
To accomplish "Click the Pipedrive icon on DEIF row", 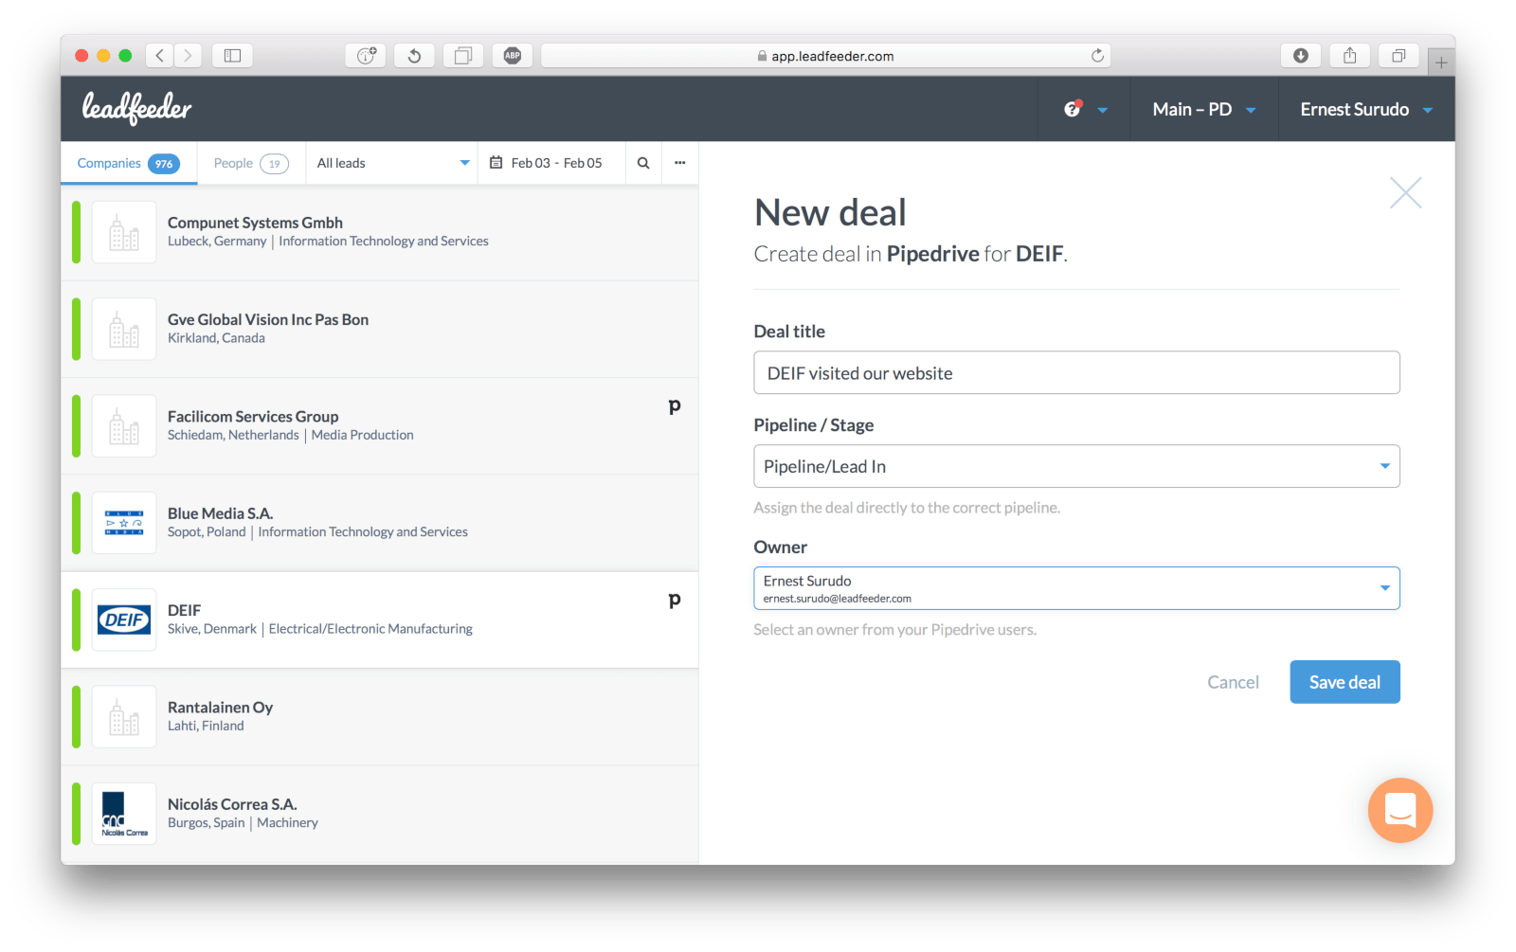I will tap(675, 601).
